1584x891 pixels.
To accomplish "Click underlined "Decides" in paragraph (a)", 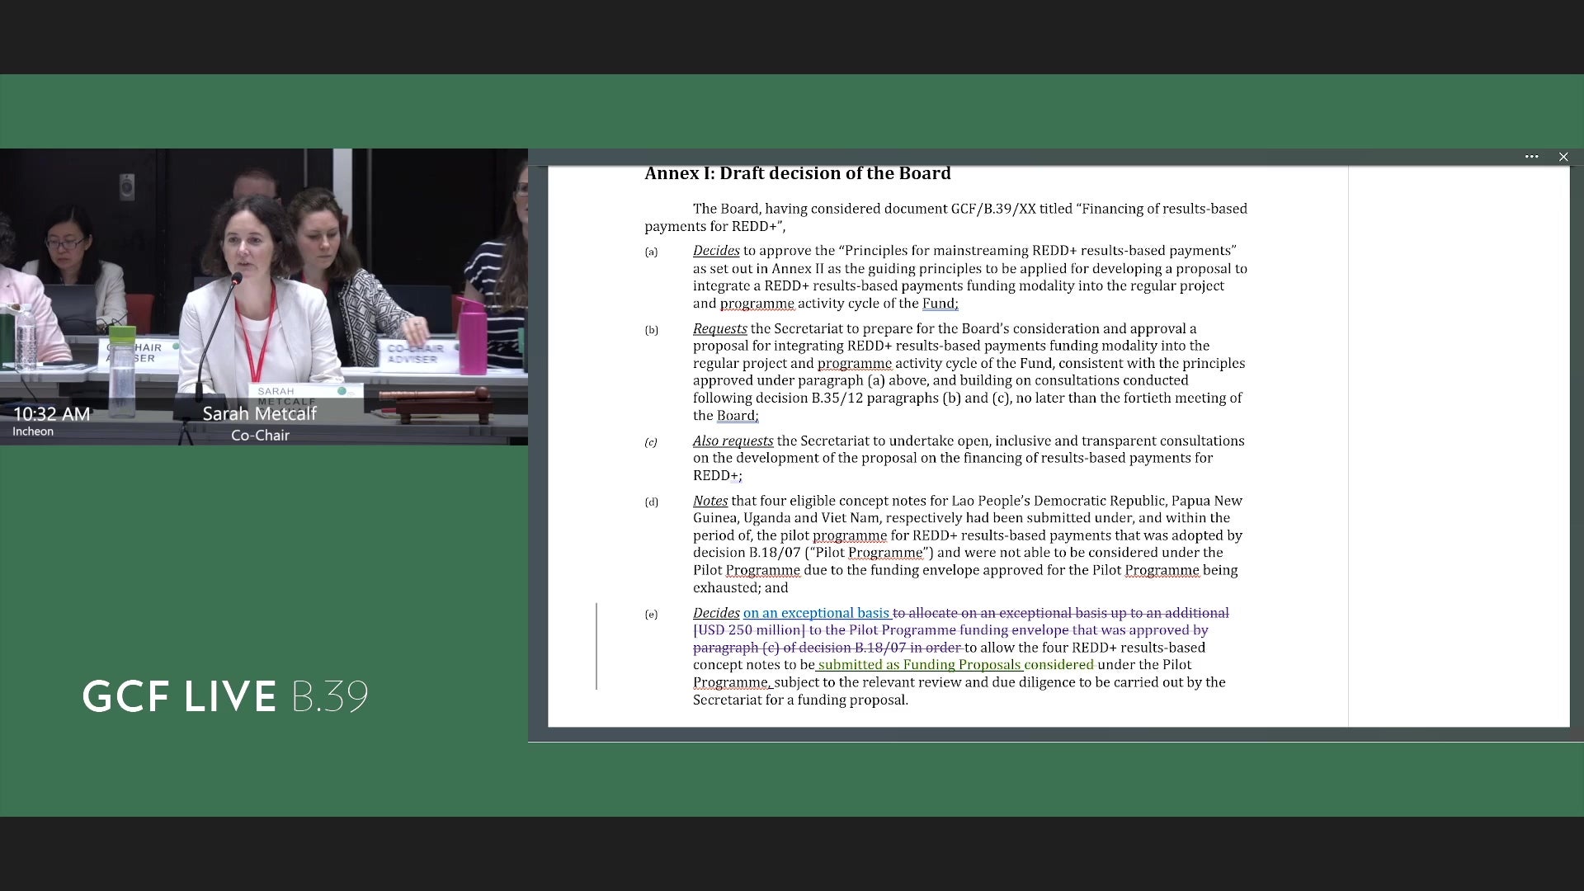I will click(x=716, y=251).
